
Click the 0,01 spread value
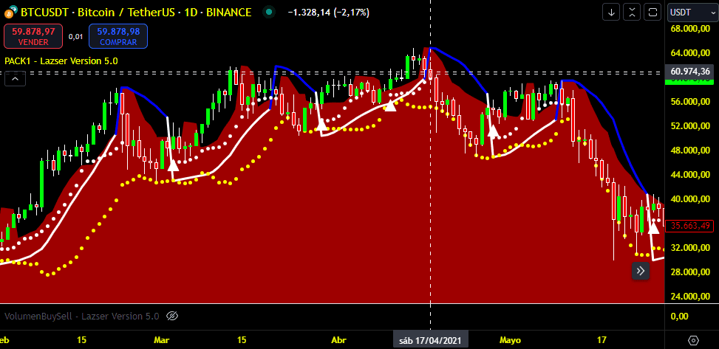coord(75,36)
